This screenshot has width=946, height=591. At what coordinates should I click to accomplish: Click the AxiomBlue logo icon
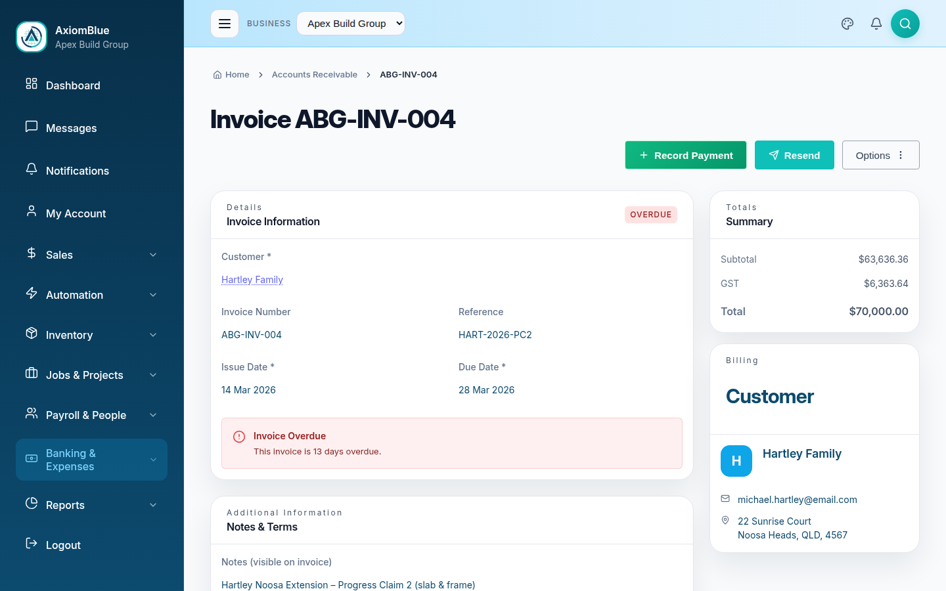pos(31,37)
